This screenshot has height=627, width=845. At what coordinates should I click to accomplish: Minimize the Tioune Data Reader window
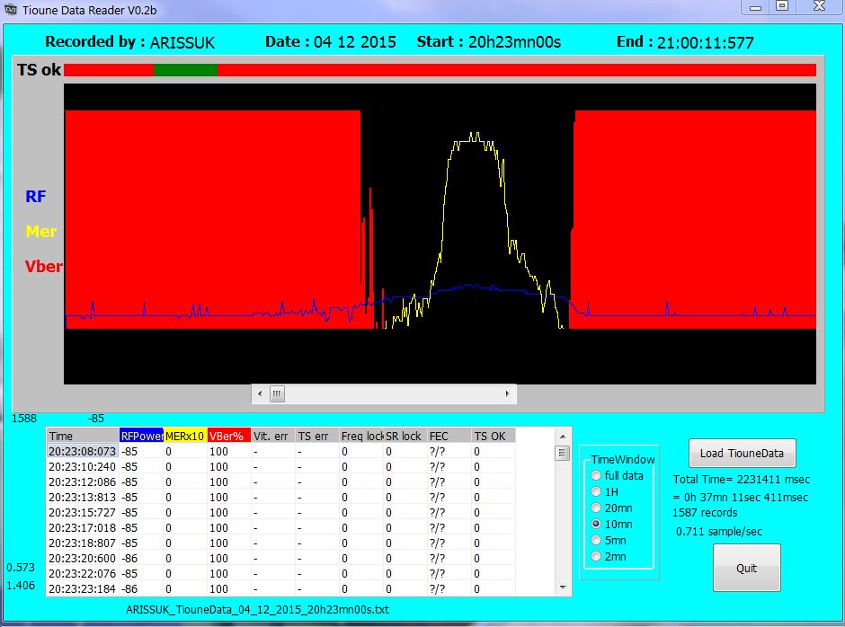[755, 7]
